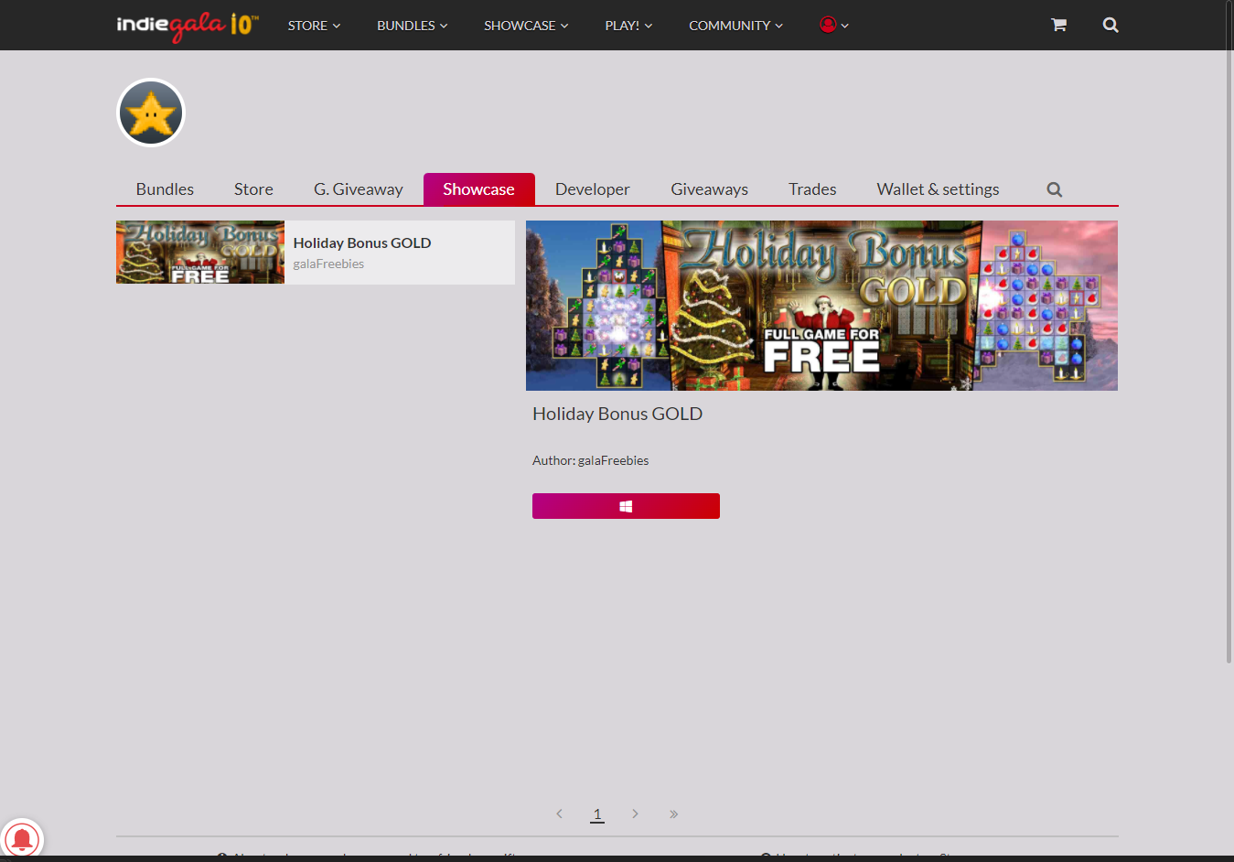Image resolution: width=1234 pixels, height=862 pixels.
Task: Open the Wallet & settings tab
Action: [x=938, y=189]
